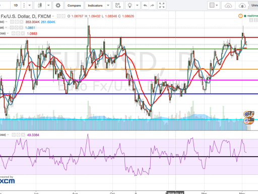Screen dimensions: 258x194
Task: Remove the 1.0851 moving average indicator
Action: coord(21,28)
